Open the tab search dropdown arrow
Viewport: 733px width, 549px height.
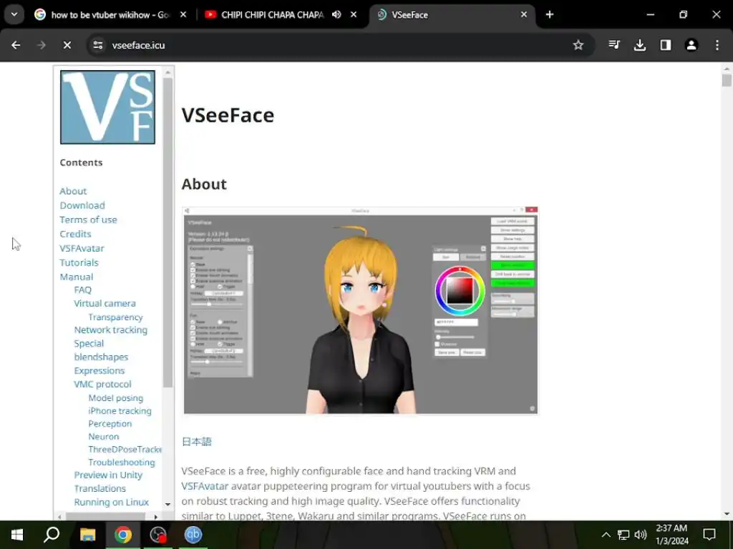click(x=14, y=15)
